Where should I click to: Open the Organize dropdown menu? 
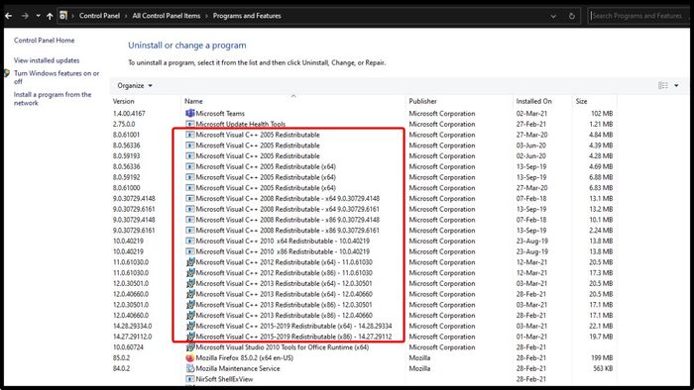click(x=135, y=85)
